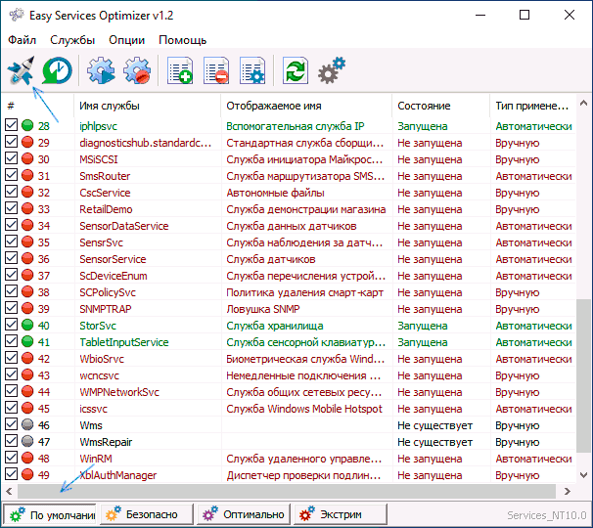Select the SmsRouter service name

(x=105, y=176)
